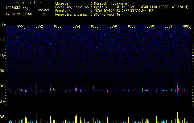Click the Receiving antenna label
The image size is (194, 123).
click(71, 14)
